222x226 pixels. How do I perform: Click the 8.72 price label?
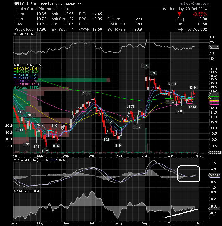tap(36, 146)
